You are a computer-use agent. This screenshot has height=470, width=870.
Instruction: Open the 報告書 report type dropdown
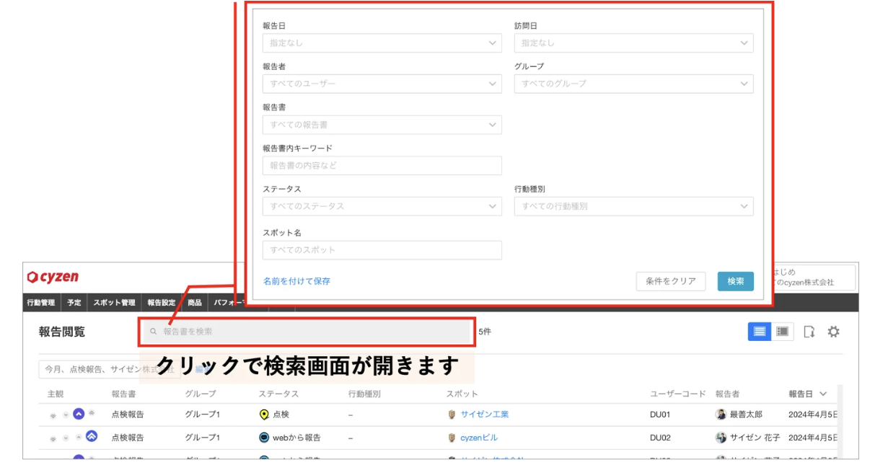tap(382, 125)
